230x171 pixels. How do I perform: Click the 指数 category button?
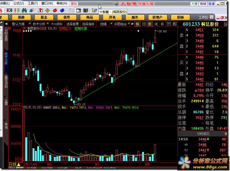point(21,17)
